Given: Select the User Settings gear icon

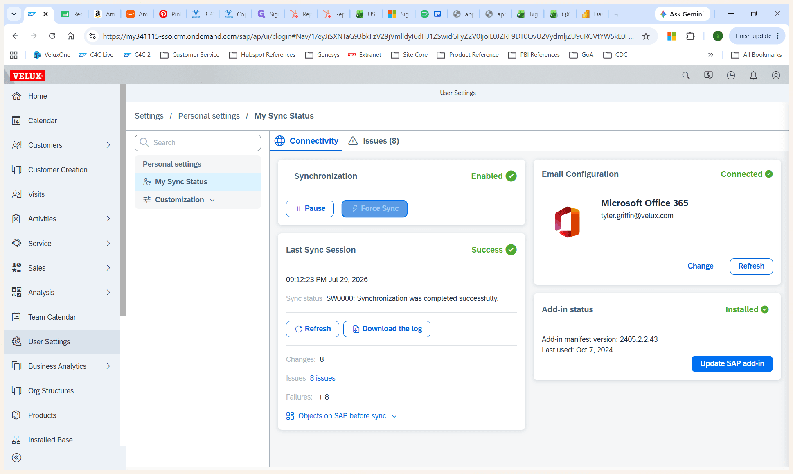Looking at the screenshot, I should tap(16, 342).
